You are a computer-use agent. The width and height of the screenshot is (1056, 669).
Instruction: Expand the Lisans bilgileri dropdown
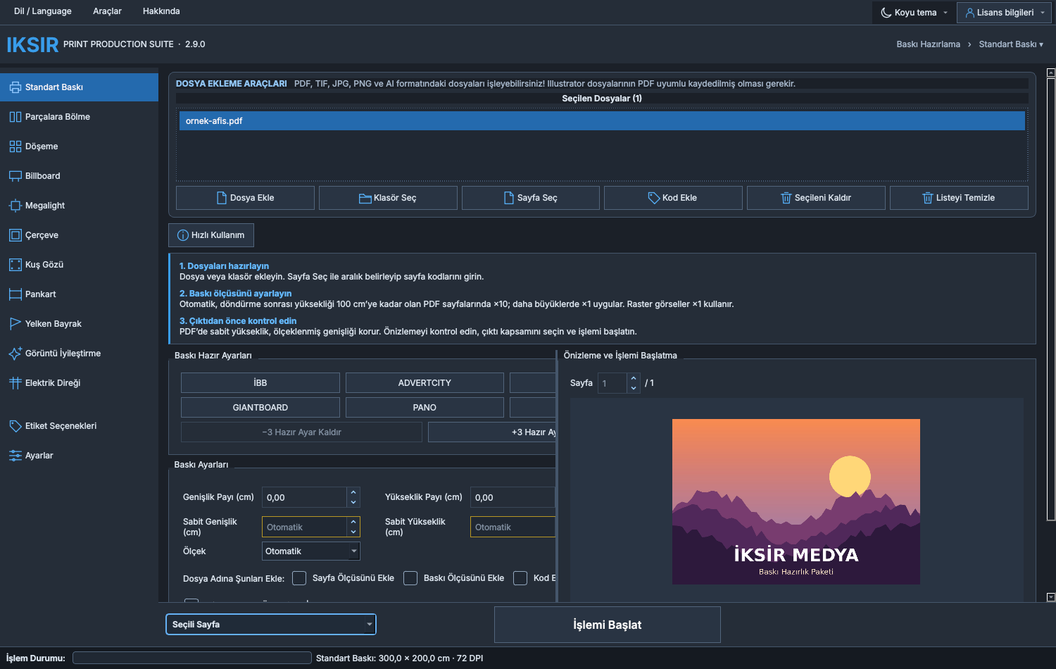click(1005, 13)
